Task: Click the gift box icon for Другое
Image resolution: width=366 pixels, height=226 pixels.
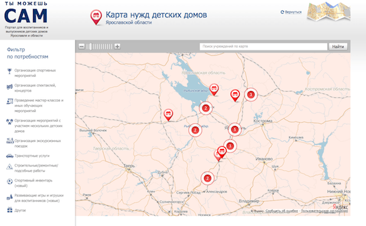Action: (x=9, y=210)
